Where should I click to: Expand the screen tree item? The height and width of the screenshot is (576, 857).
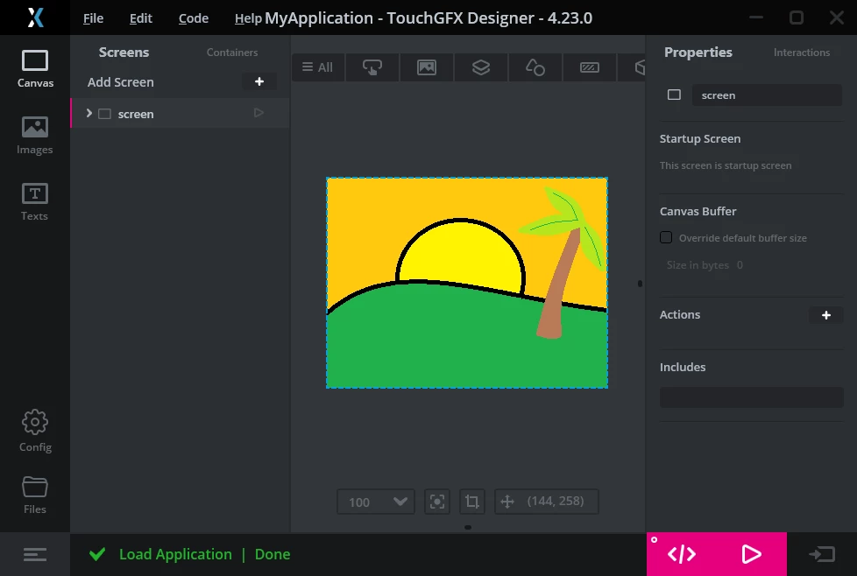pos(89,113)
